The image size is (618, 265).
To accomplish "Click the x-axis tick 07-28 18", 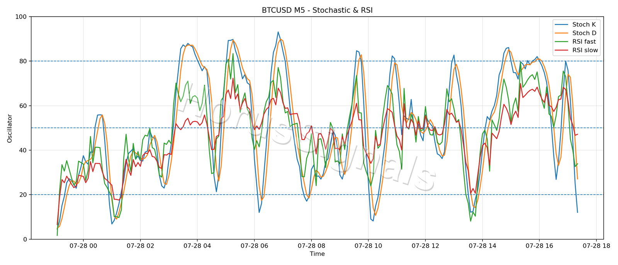I will (x=596, y=246).
